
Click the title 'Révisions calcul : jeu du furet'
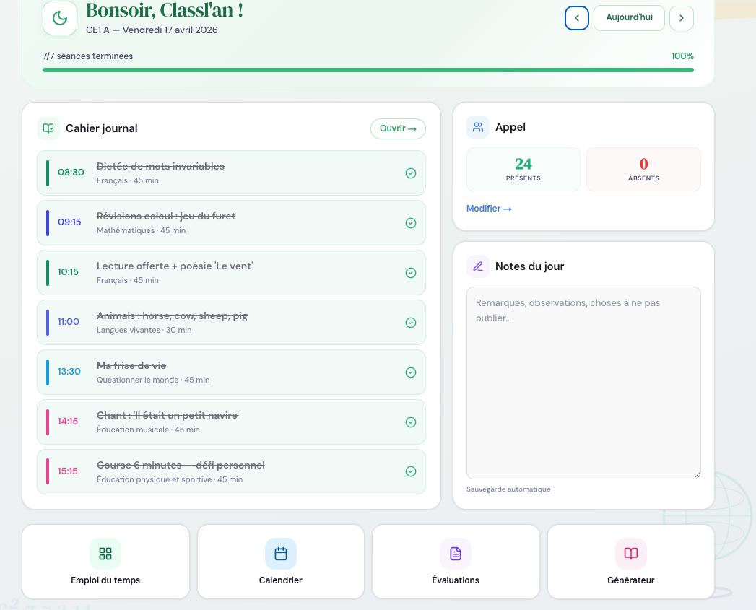(166, 216)
